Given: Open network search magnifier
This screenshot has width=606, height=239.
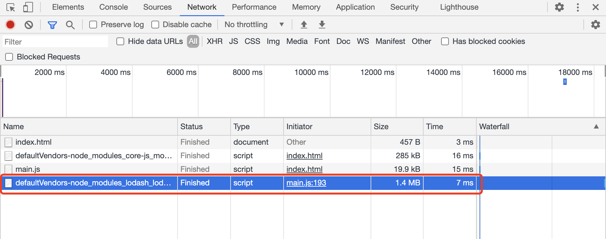Looking at the screenshot, I should (70, 25).
